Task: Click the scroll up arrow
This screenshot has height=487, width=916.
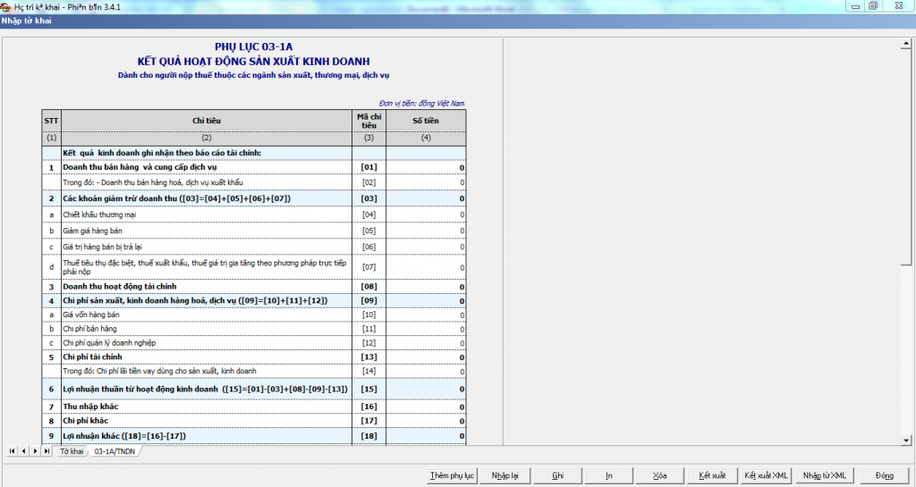Action: 905,43
